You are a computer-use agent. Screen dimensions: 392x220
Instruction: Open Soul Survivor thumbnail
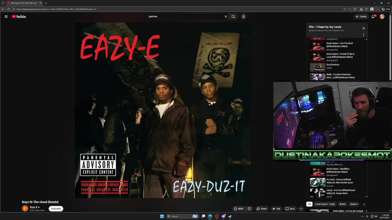pyautogui.click(x=318, y=67)
